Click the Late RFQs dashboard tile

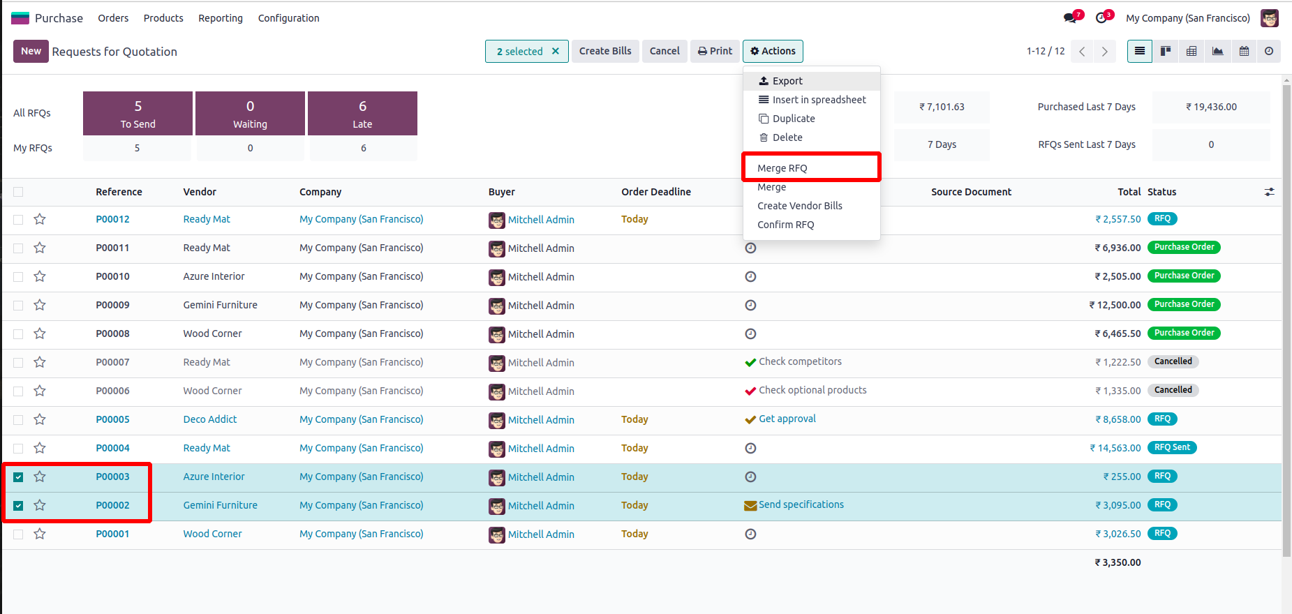point(362,113)
